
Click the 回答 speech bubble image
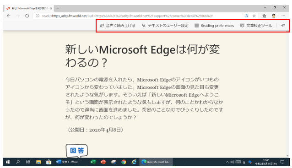tap(77, 151)
